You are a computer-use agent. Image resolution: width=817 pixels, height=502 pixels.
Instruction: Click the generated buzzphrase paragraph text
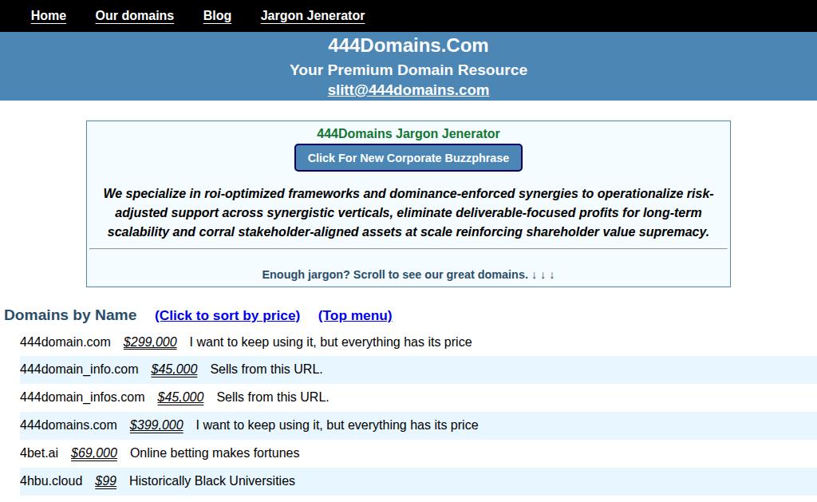pyautogui.click(x=408, y=213)
